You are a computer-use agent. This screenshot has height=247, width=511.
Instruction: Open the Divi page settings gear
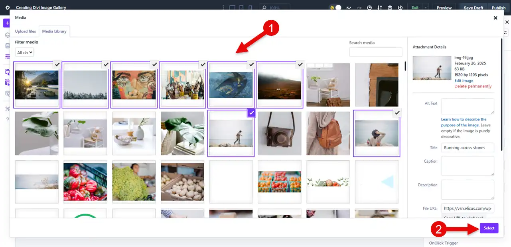(8, 8)
